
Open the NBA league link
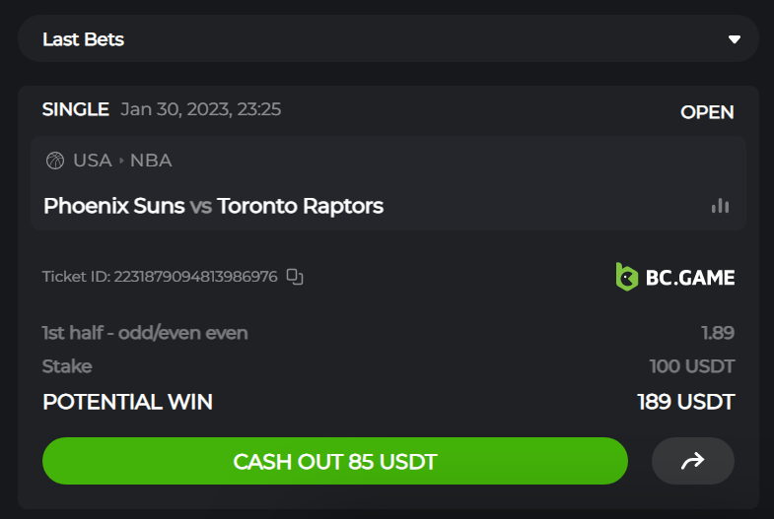pos(151,161)
